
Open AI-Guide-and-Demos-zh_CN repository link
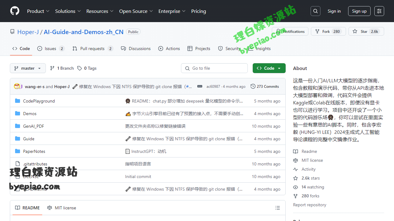(x=84, y=32)
